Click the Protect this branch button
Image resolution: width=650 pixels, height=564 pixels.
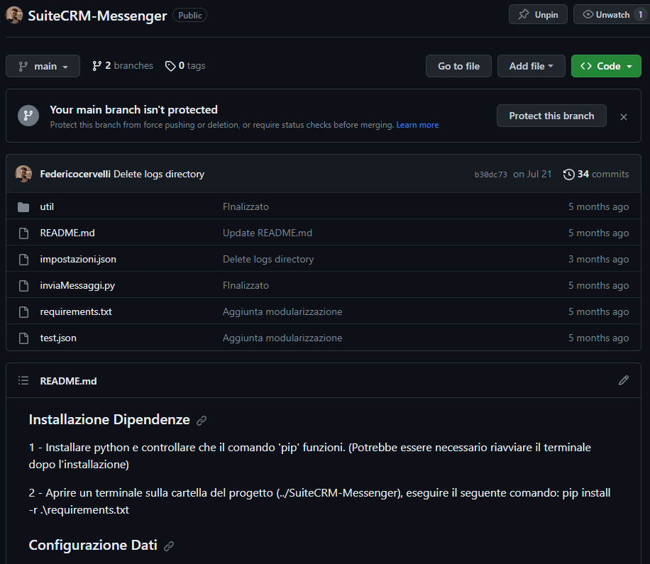pos(551,116)
